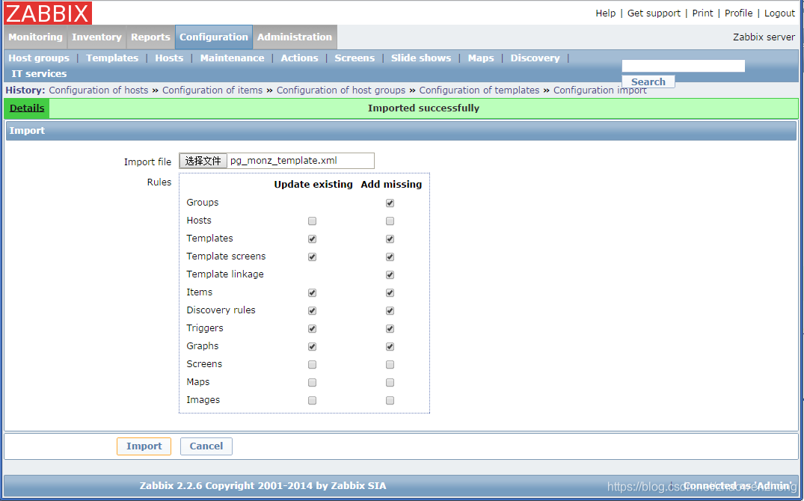
Task: Uncheck Templates Update existing checkbox
Action: [x=313, y=239]
